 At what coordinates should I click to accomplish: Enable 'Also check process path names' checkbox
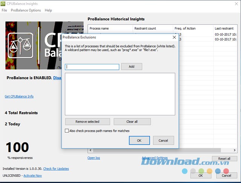tap(67, 131)
